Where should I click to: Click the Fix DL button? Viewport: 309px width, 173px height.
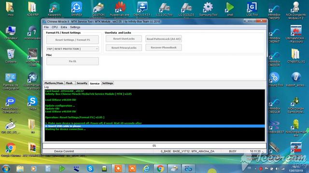(x=72, y=61)
